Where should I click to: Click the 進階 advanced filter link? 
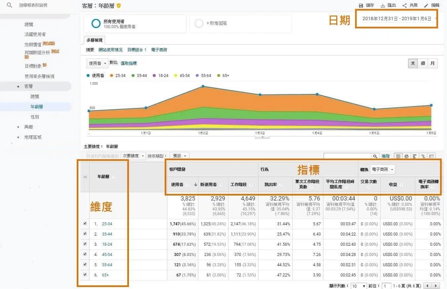[x=386, y=156]
